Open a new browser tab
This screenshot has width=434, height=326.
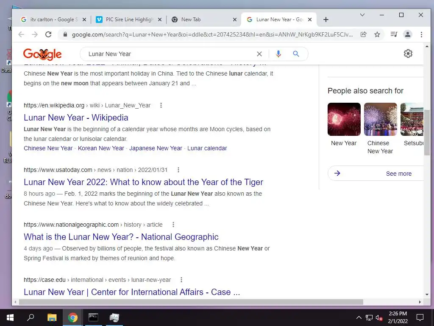pyautogui.click(x=326, y=20)
